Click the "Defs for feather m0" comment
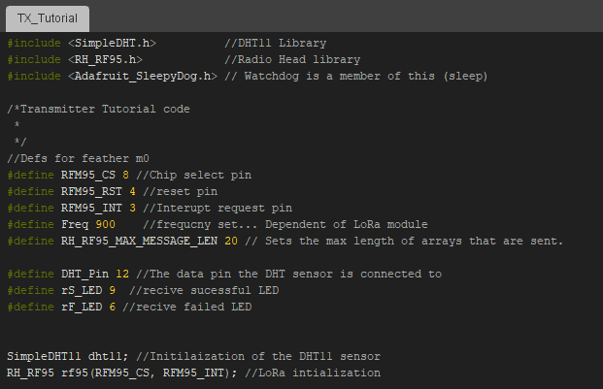Viewport: 603px width, 389px height. click(69, 158)
